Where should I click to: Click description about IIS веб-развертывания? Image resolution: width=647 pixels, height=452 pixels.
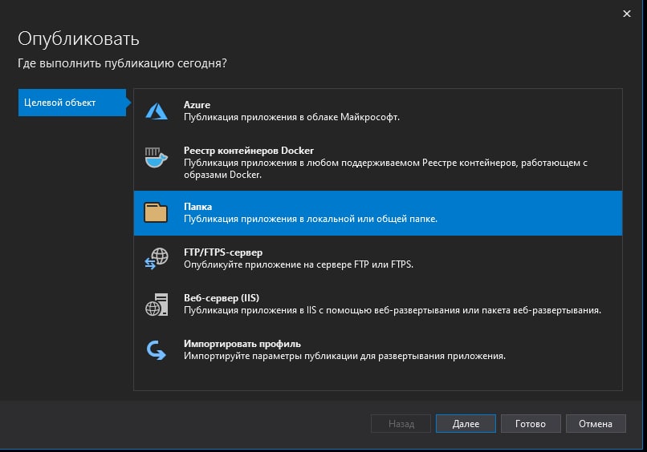click(x=393, y=310)
